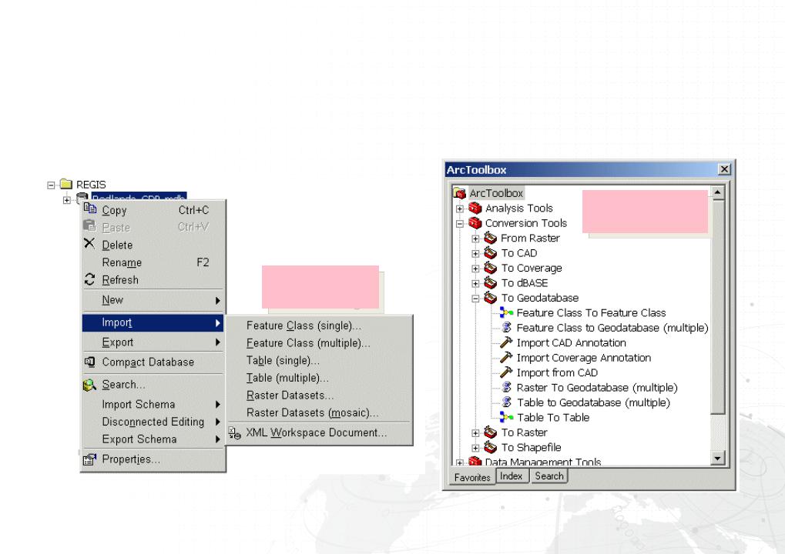The image size is (785, 554).
Task: Click the To Shapefile toolset icon
Action: [x=491, y=448]
